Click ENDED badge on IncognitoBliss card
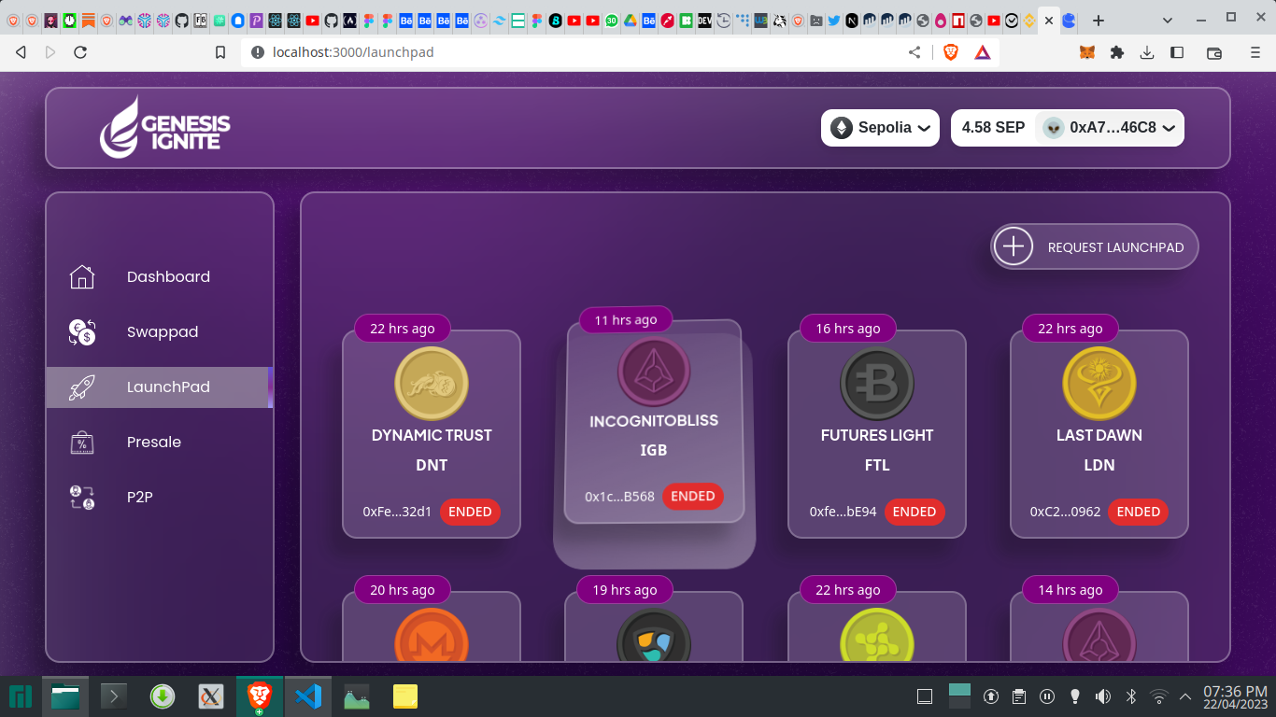 693,496
